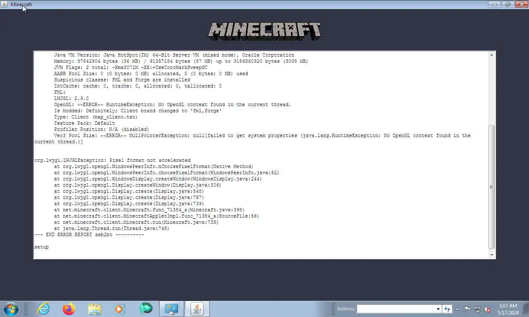Click the 'Suspicious classes' line
529x317 pixels.
122,80
